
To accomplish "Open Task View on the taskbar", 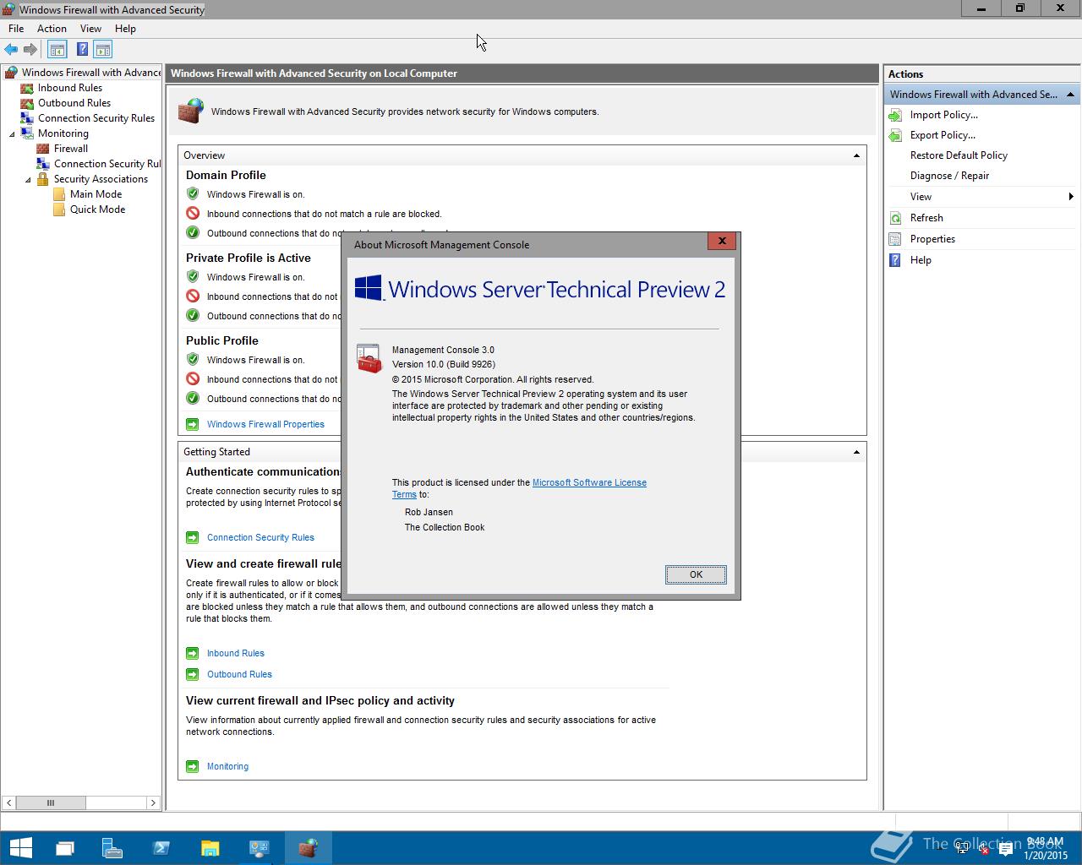I will click(x=65, y=848).
